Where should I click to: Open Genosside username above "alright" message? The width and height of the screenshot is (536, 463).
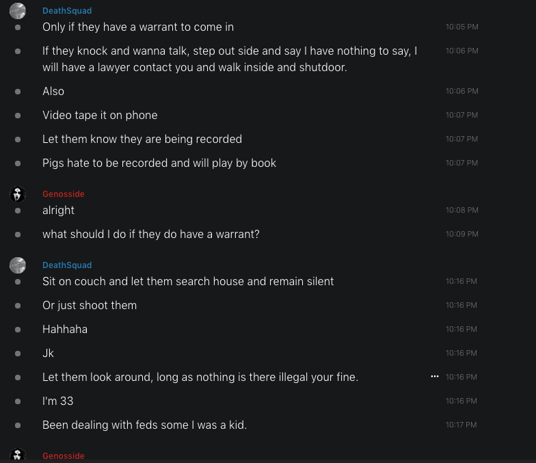(x=64, y=194)
